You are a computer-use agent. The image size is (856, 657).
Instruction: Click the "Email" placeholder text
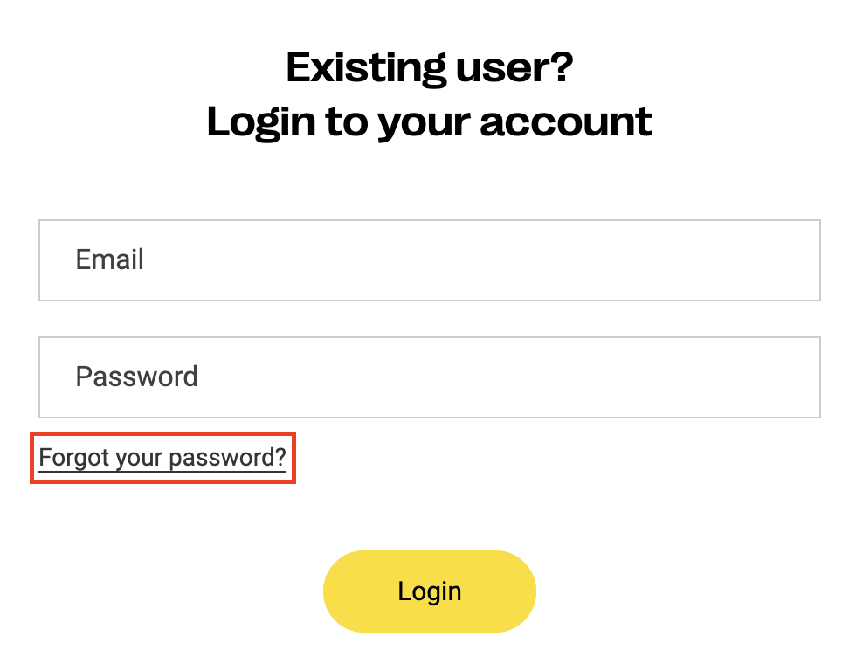tap(110, 260)
